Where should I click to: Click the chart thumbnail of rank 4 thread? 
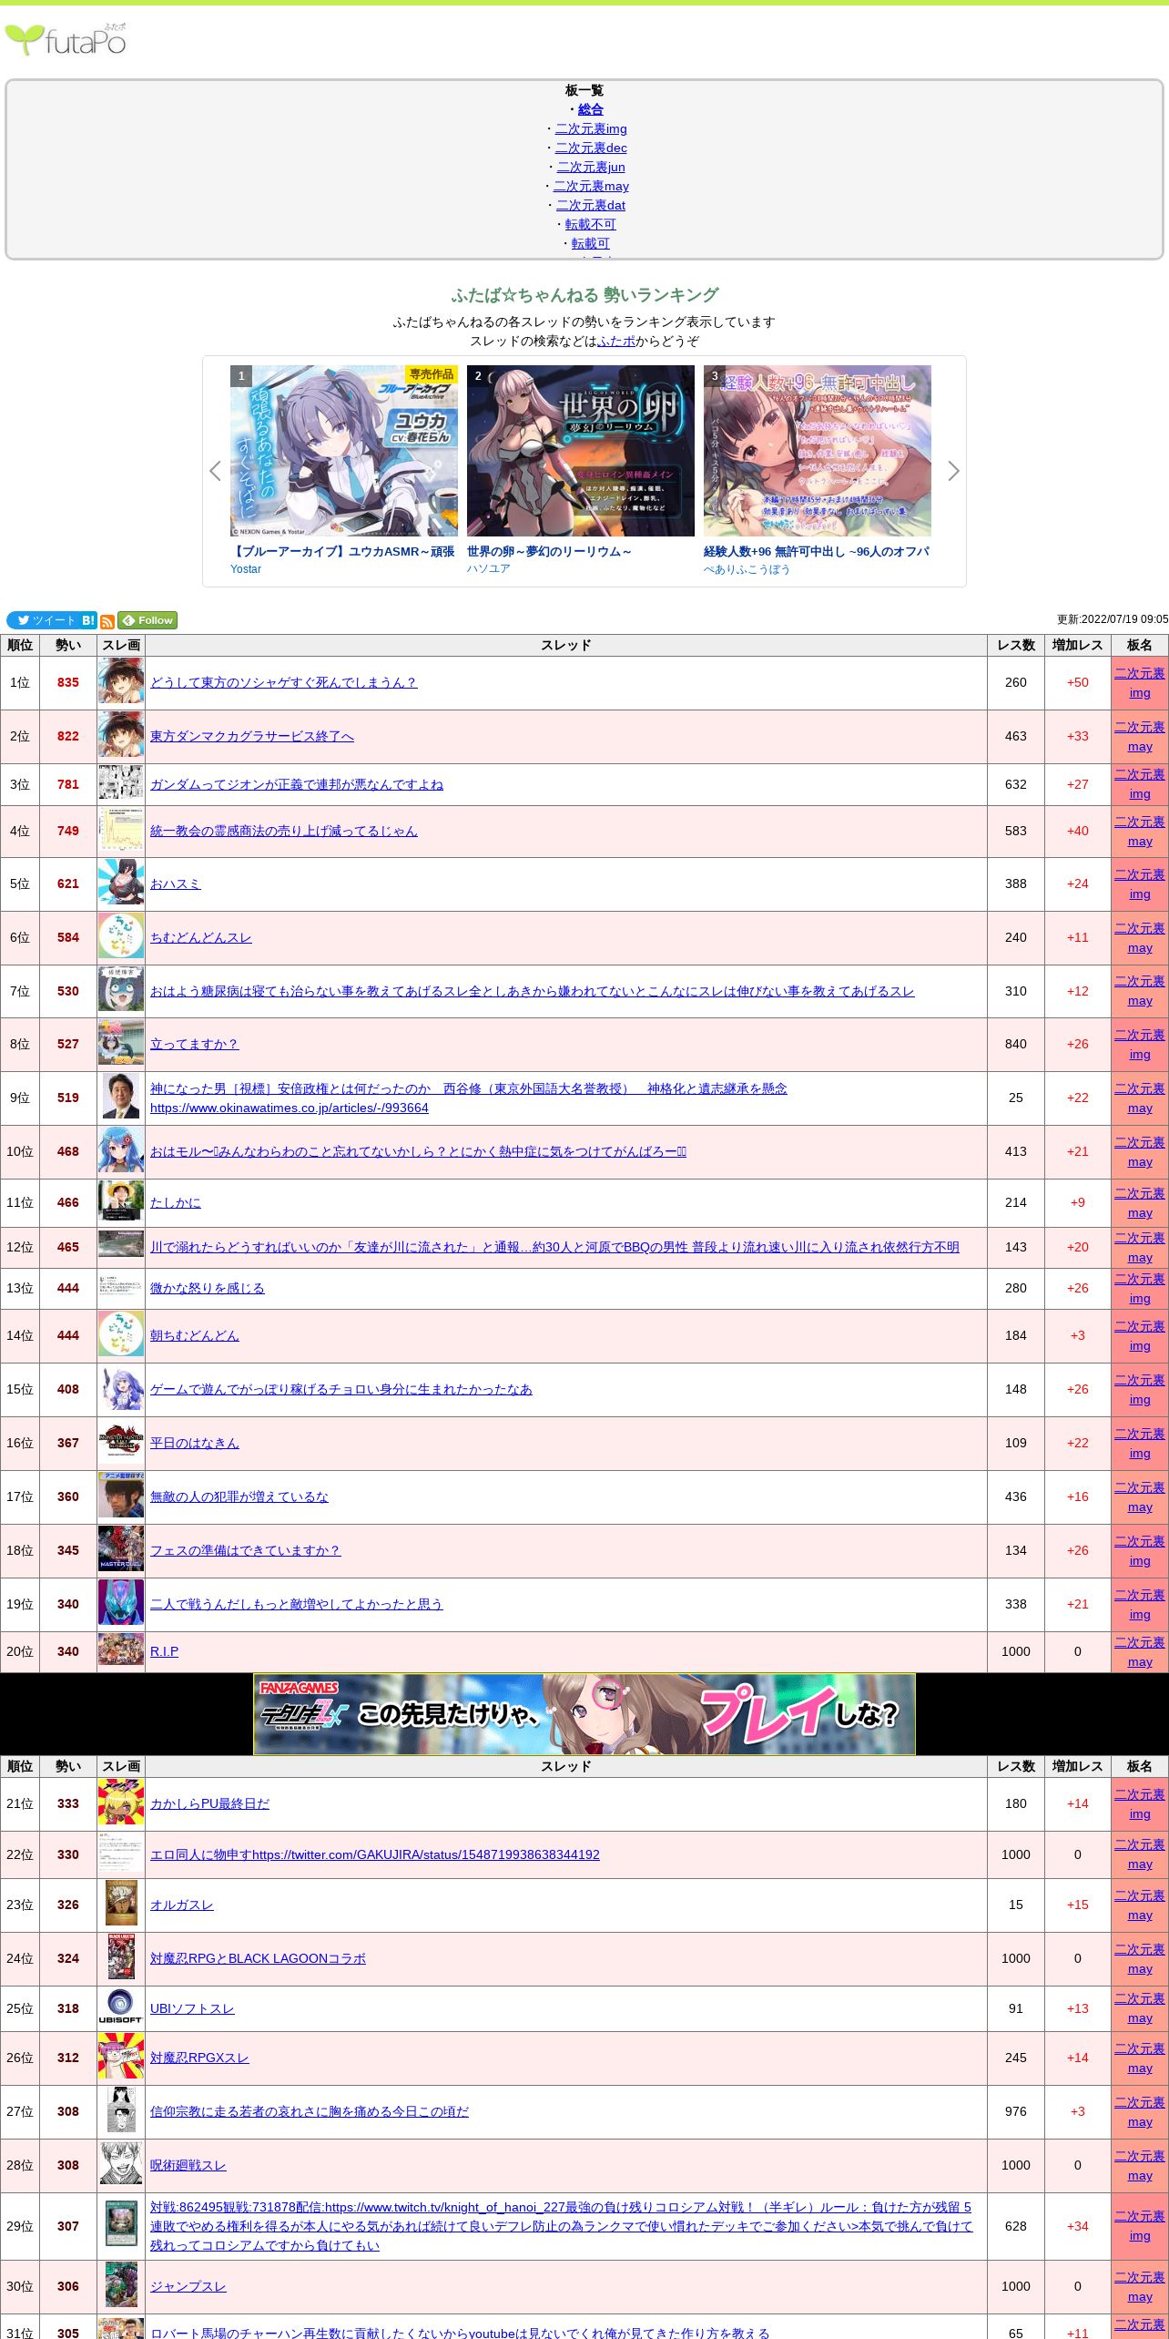[x=121, y=831]
